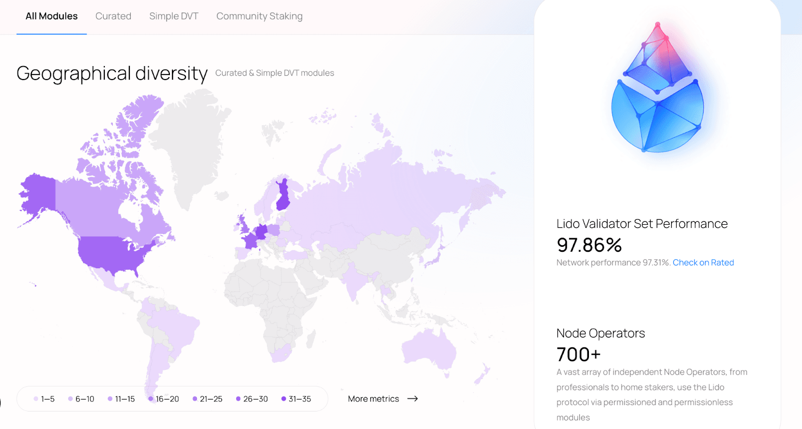Open the Community Staking tab
Viewport: 802px width, 429px height.
[259, 16]
